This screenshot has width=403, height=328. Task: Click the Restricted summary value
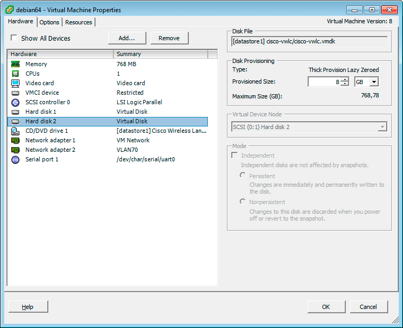[130, 93]
